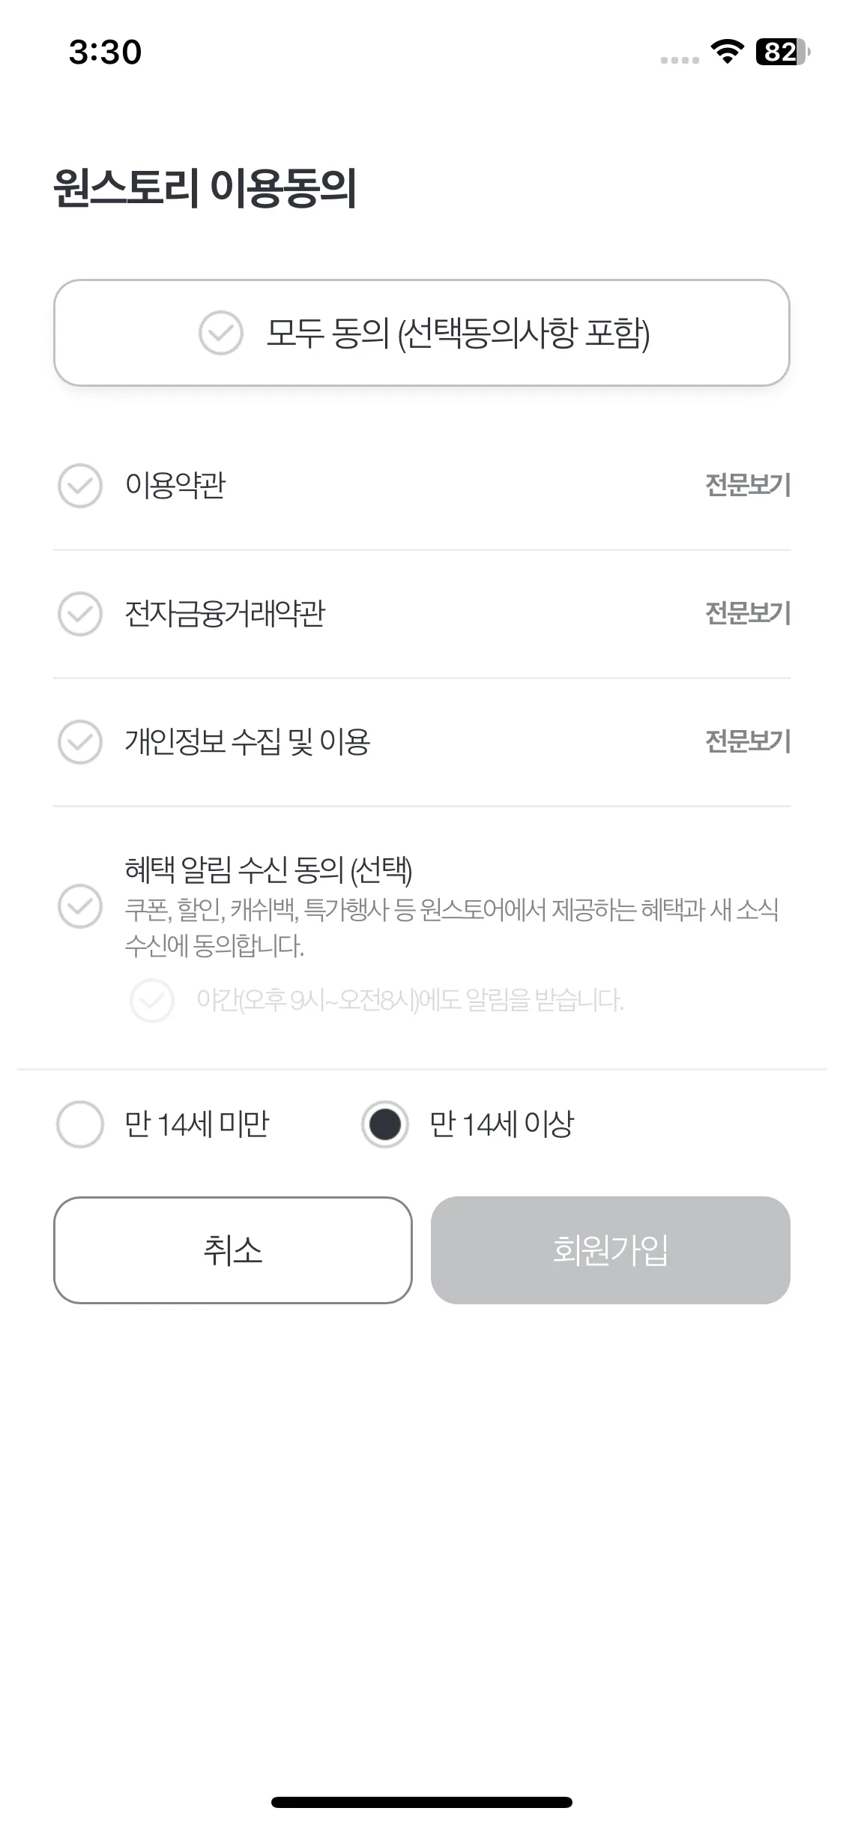This screenshot has width=843, height=1826.
Task: Tap the Wi-Fi status icon
Action: (727, 52)
